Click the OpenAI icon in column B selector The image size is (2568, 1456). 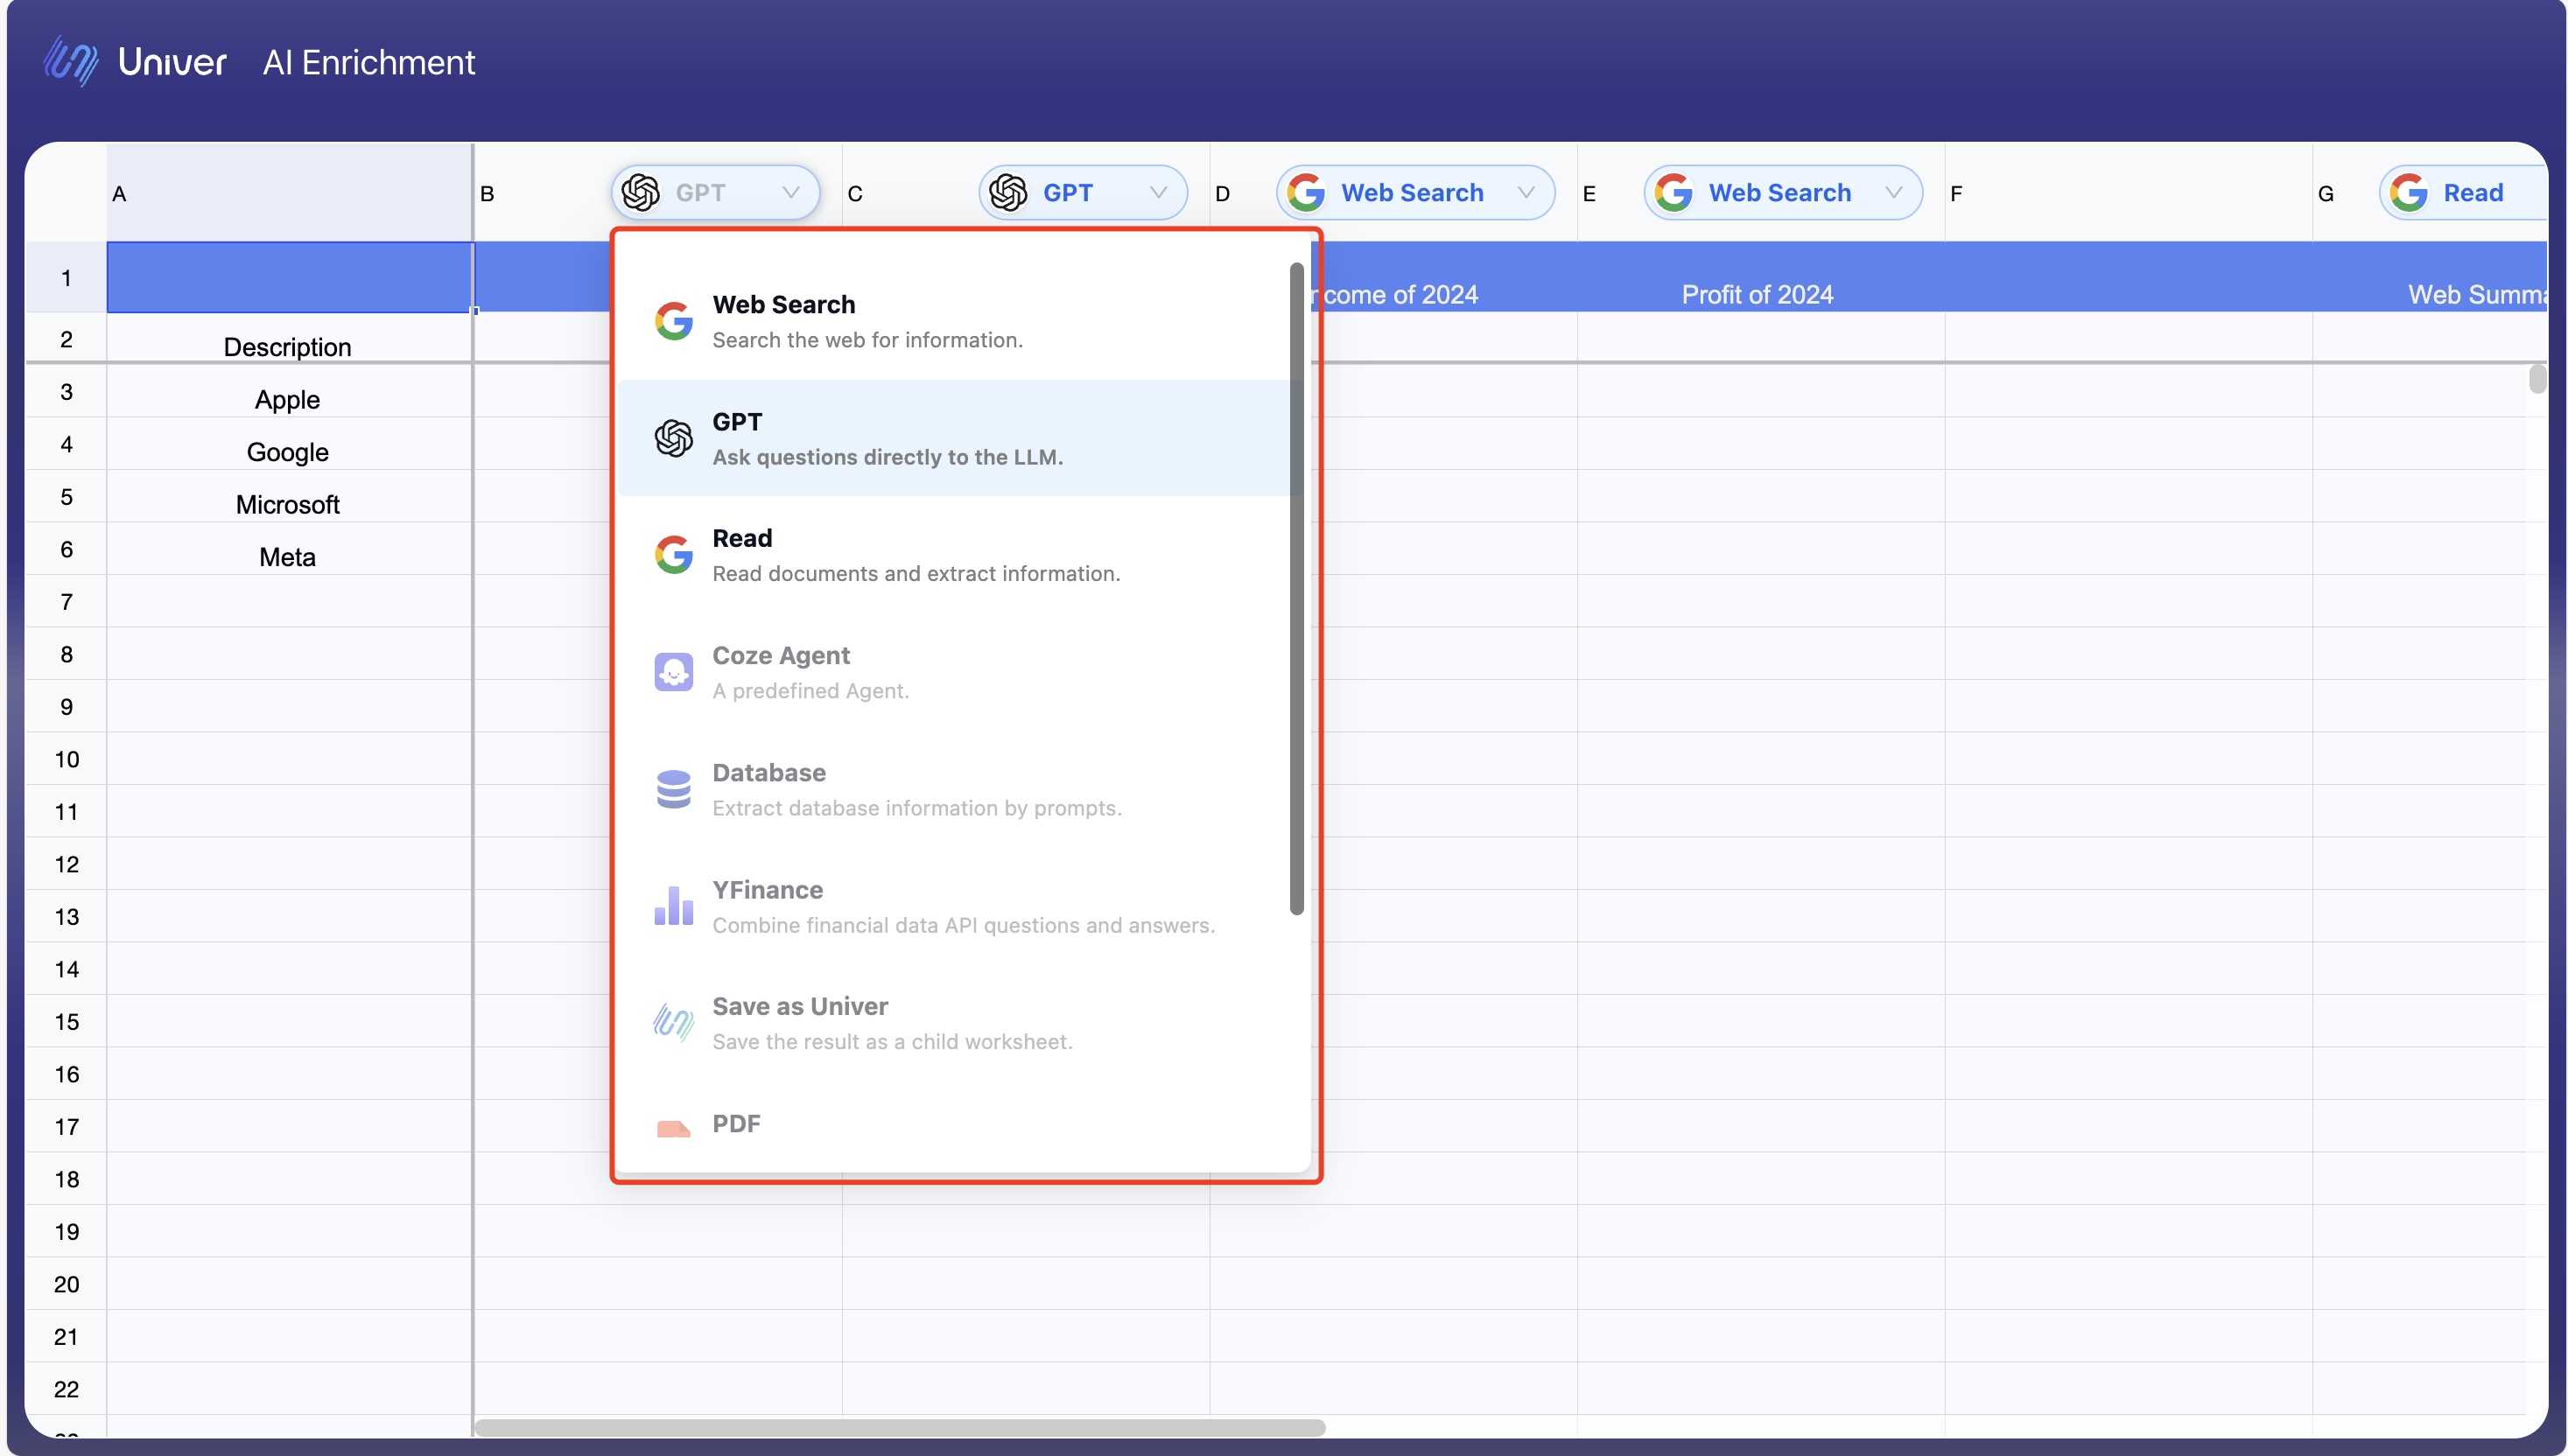tap(641, 193)
